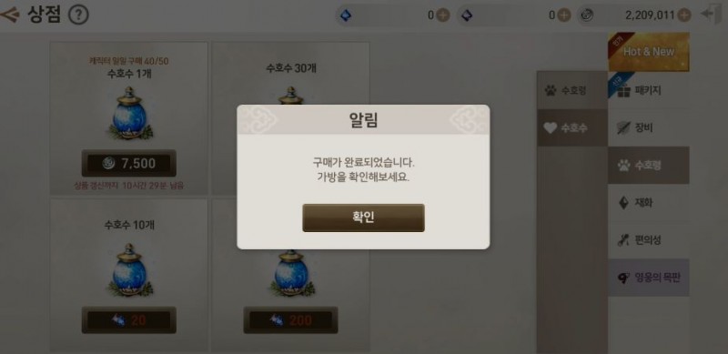Open the 편의성 convenience category

click(x=649, y=240)
